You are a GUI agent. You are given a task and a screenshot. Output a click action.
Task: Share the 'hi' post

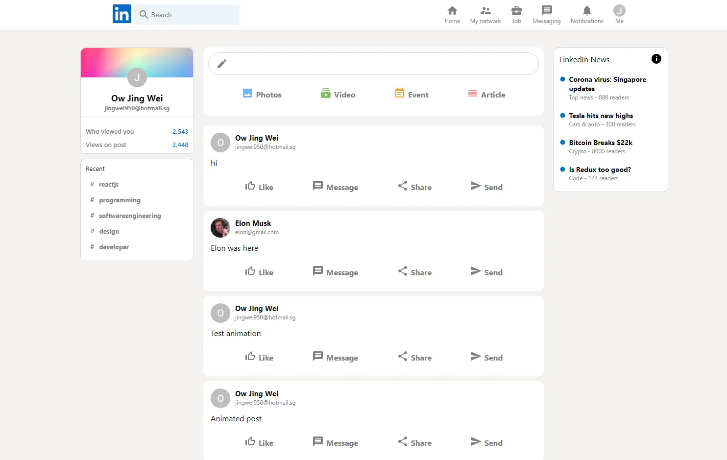pos(414,187)
